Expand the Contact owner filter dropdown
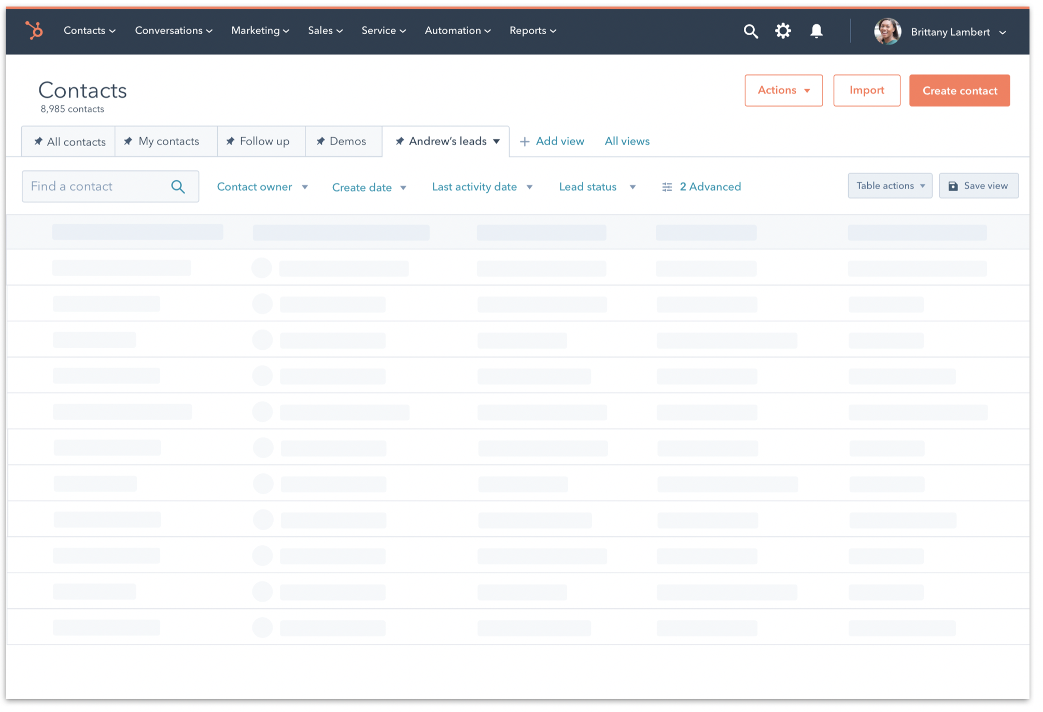 tap(262, 187)
